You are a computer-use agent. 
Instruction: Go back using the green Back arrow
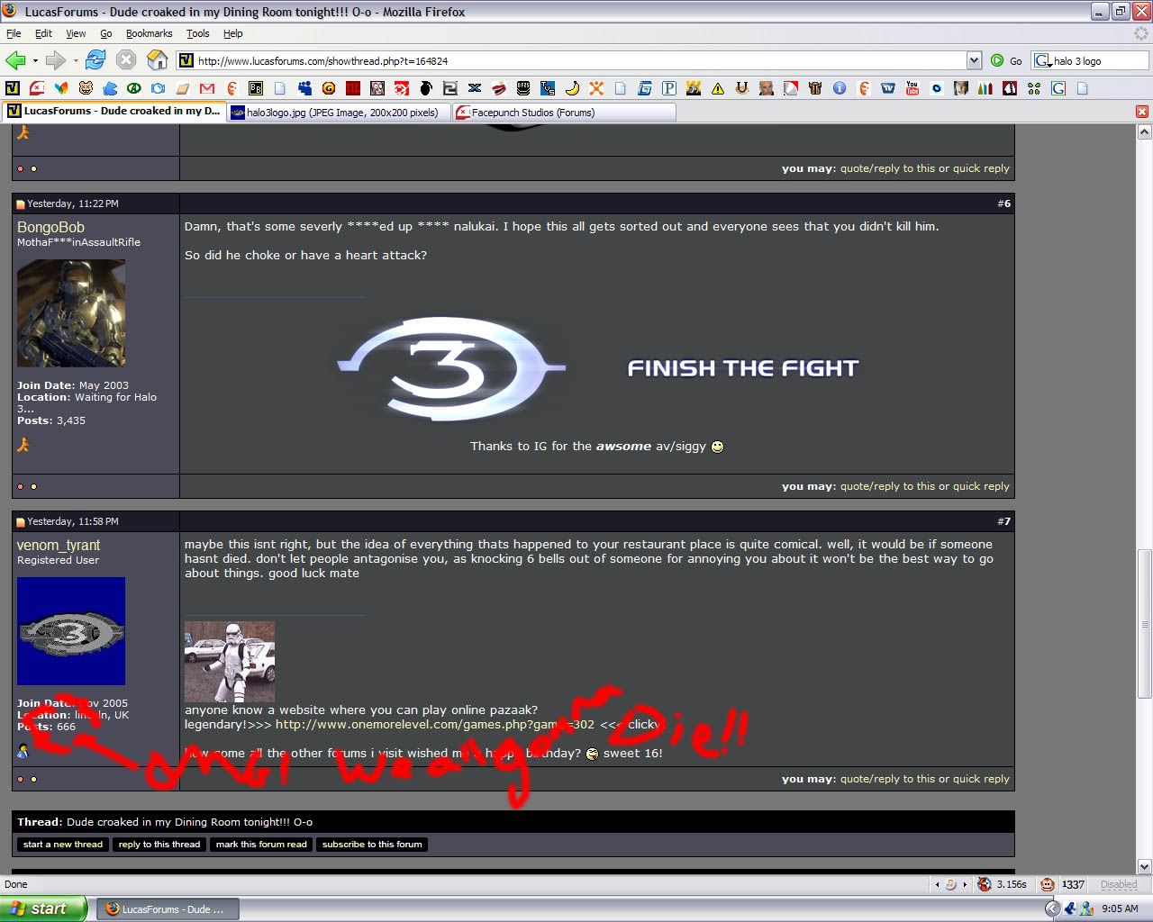pos(15,60)
